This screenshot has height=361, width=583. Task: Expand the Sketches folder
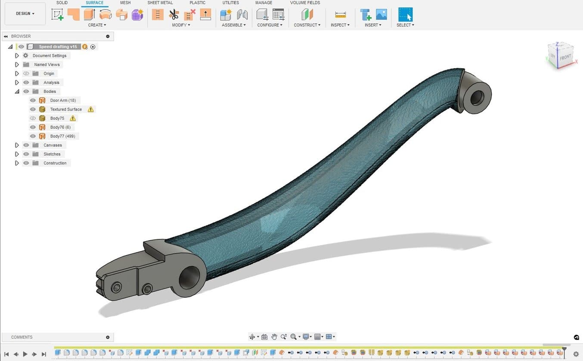[x=17, y=154]
